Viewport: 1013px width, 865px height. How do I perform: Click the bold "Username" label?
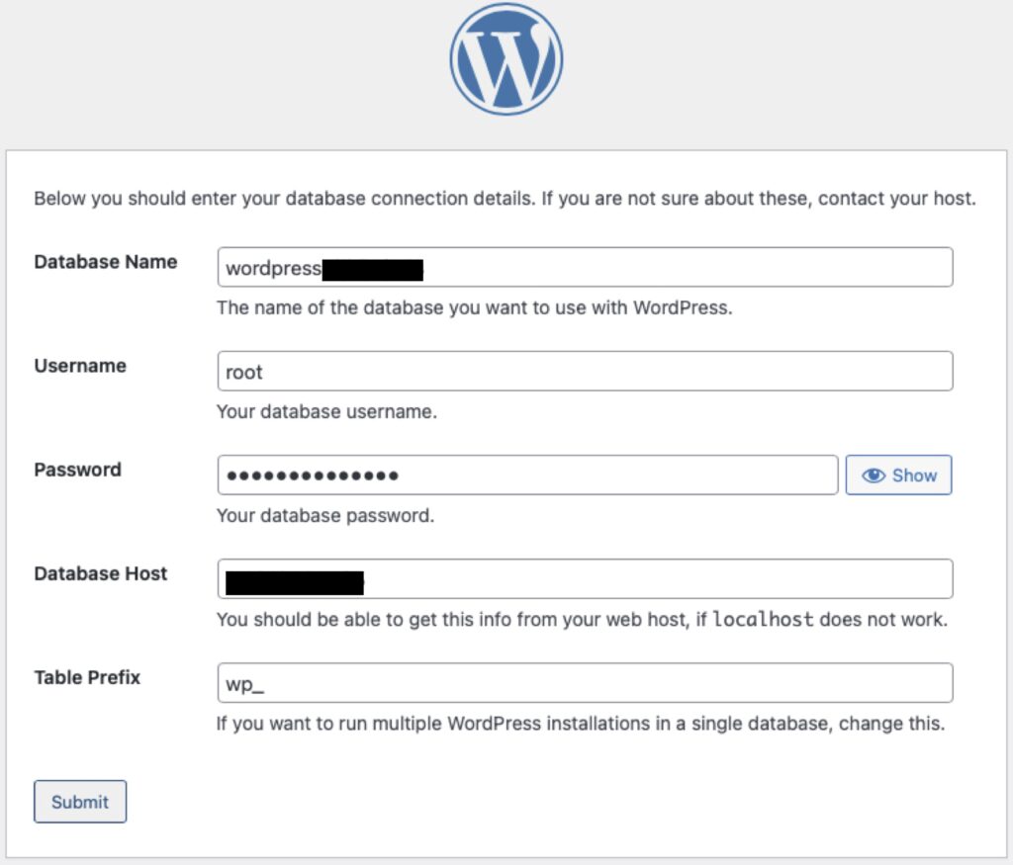point(80,366)
